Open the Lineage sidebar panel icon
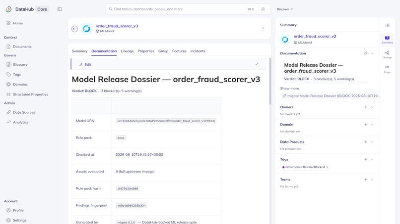The height and width of the screenshot is (224, 400). pyautogui.click(x=387, y=54)
